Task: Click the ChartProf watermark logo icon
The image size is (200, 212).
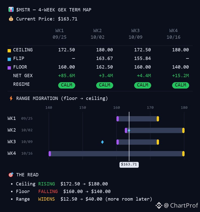Action: tap(159, 205)
